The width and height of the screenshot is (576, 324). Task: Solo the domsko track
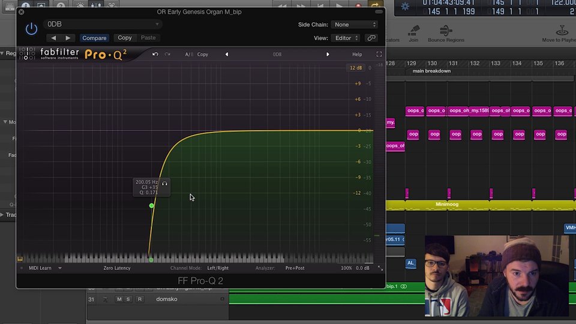tap(128, 299)
